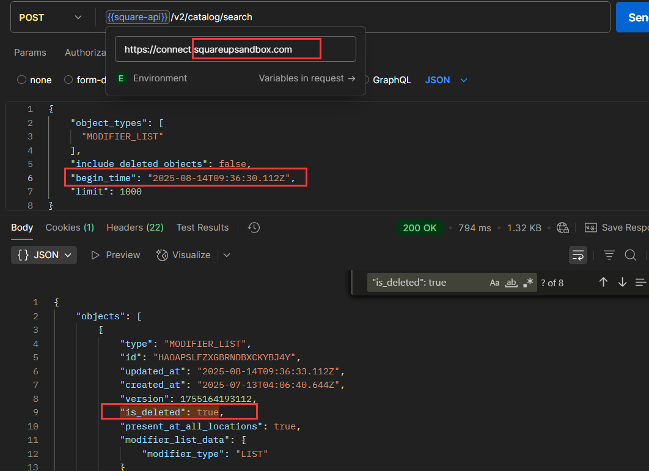649x471 pixels.
Task: Click "include_deleted_objects": false line
Action: pyautogui.click(x=161, y=164)
